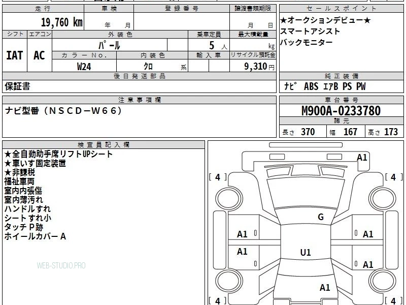Click the mileage value 19,760 km

pos(61,22)
